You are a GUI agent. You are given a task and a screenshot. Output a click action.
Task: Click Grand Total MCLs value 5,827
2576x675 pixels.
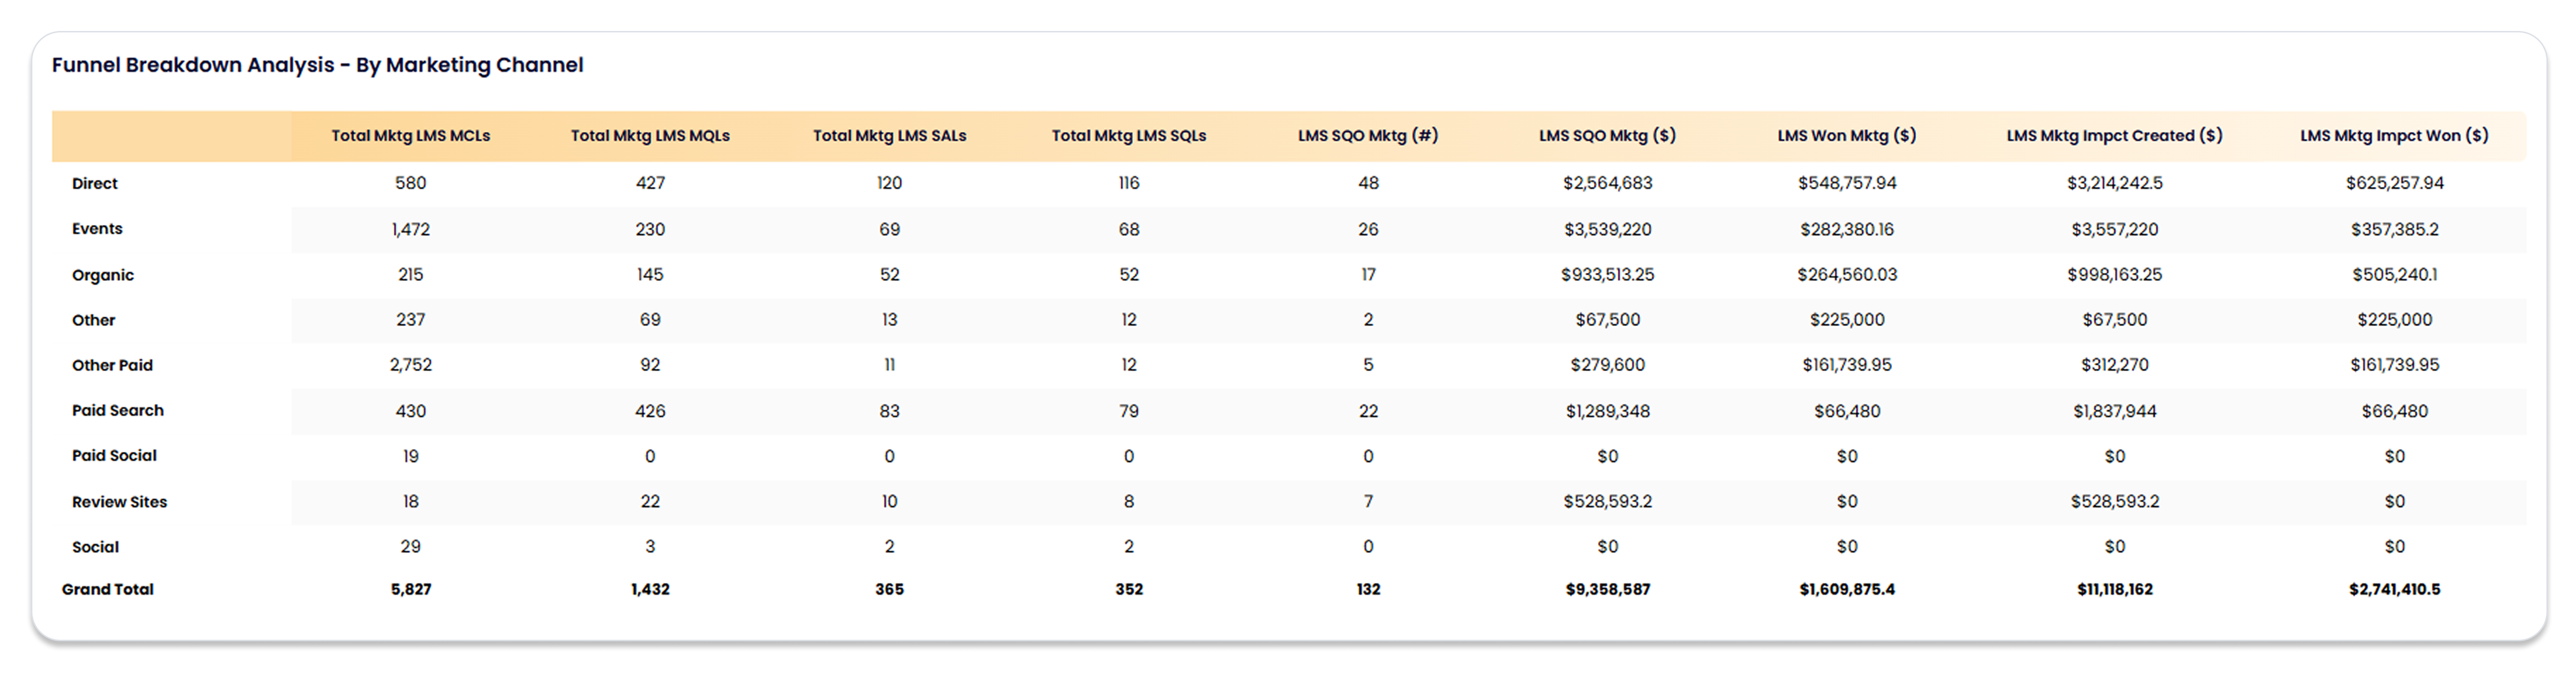410,589
